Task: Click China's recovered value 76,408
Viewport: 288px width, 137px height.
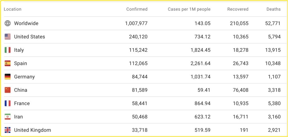Action: (240, 90)
